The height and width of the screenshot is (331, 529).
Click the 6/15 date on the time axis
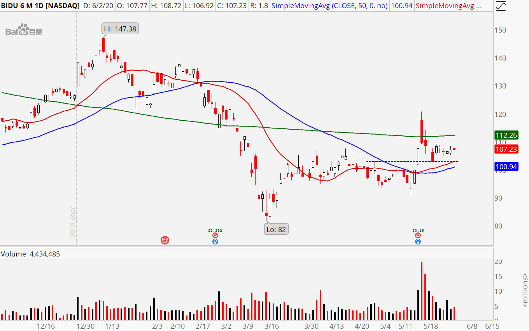coord(492,326)
